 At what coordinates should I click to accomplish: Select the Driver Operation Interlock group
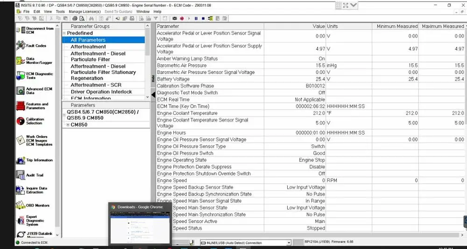pyautogui.click(x=103, y=92)
